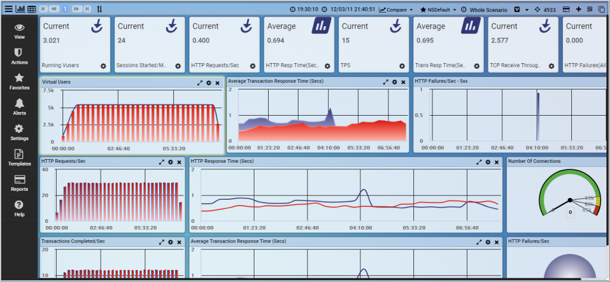
Task: Toggle the View eye in sidebar
Action: pos(19,31)
